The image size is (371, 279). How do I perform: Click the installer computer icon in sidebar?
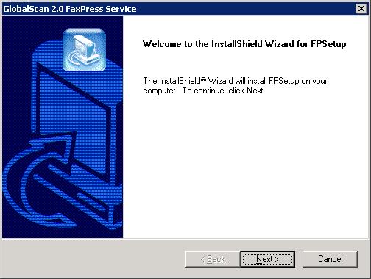[84, 49]
